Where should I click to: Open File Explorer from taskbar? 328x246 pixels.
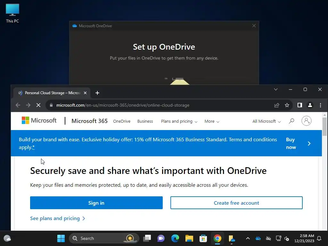coord(189,238)
